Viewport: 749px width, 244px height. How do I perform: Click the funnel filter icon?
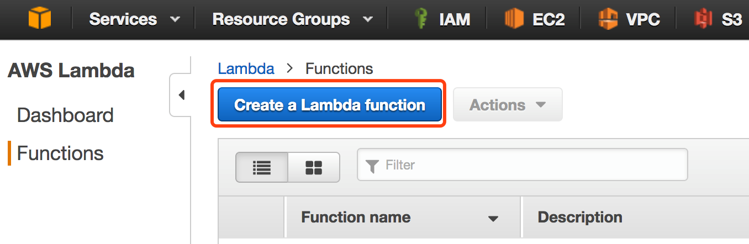372,165
